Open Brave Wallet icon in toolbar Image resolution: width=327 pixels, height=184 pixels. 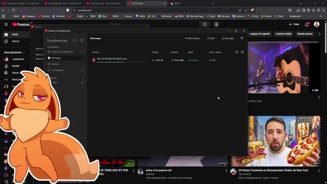click(x=308, y=10)
